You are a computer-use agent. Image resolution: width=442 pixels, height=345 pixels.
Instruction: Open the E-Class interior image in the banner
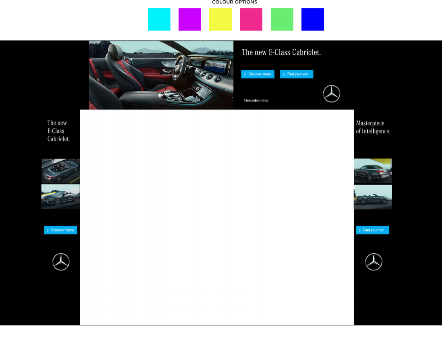(x=161, y=75)
